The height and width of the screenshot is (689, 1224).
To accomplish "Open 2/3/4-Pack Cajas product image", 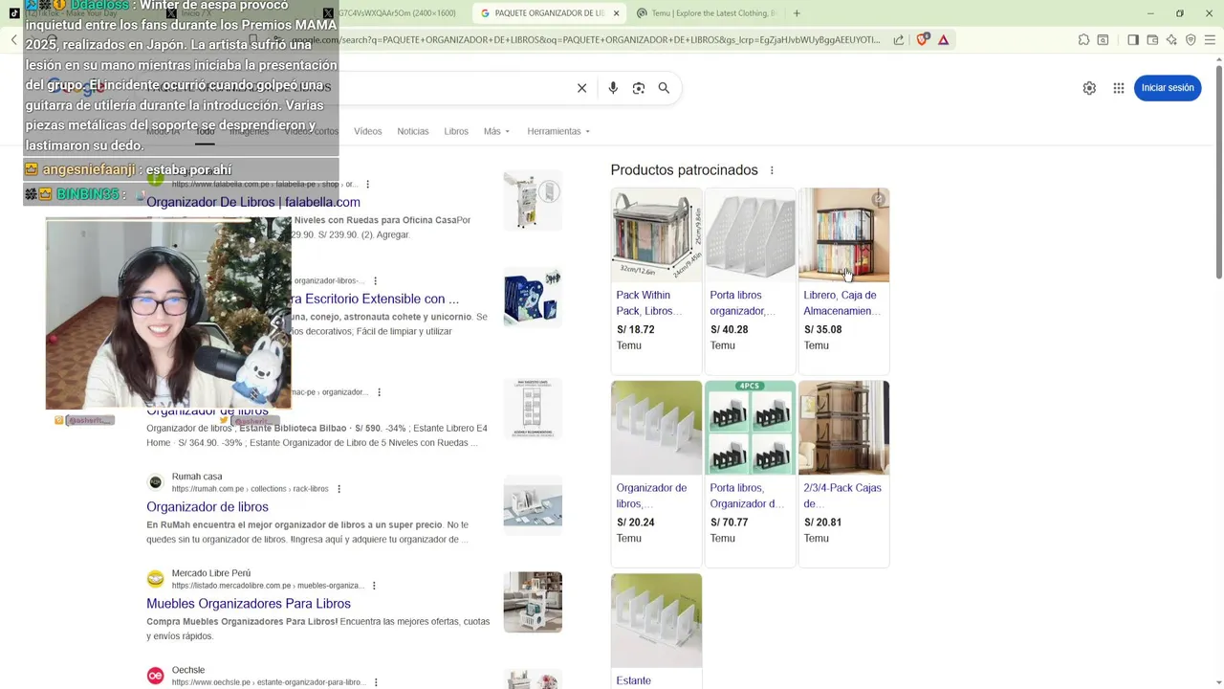I will 843,428.
